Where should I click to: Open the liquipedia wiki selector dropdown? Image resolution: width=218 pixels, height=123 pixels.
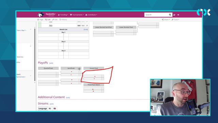(x=51, y=14)
